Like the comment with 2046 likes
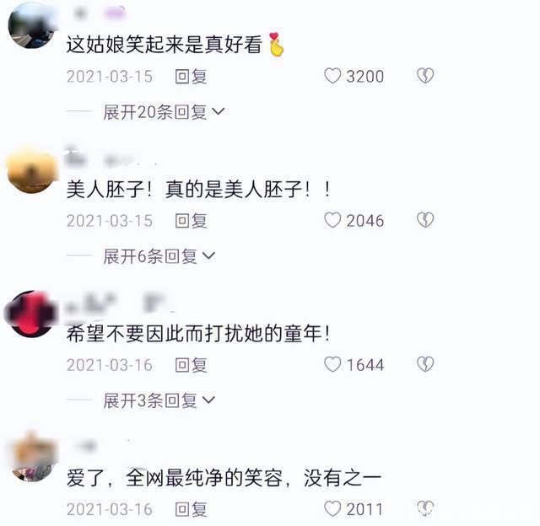 tap(332, 220)
